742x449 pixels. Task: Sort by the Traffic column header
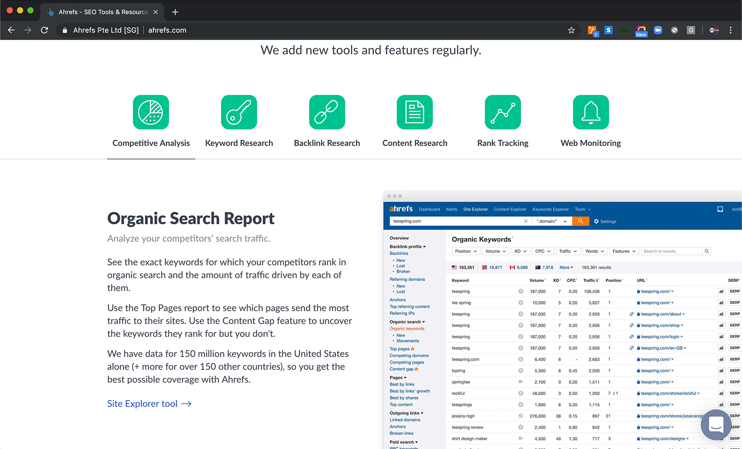[x=591, y=281]
